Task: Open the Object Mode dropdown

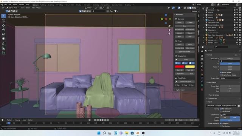Action: click(13, 8)
